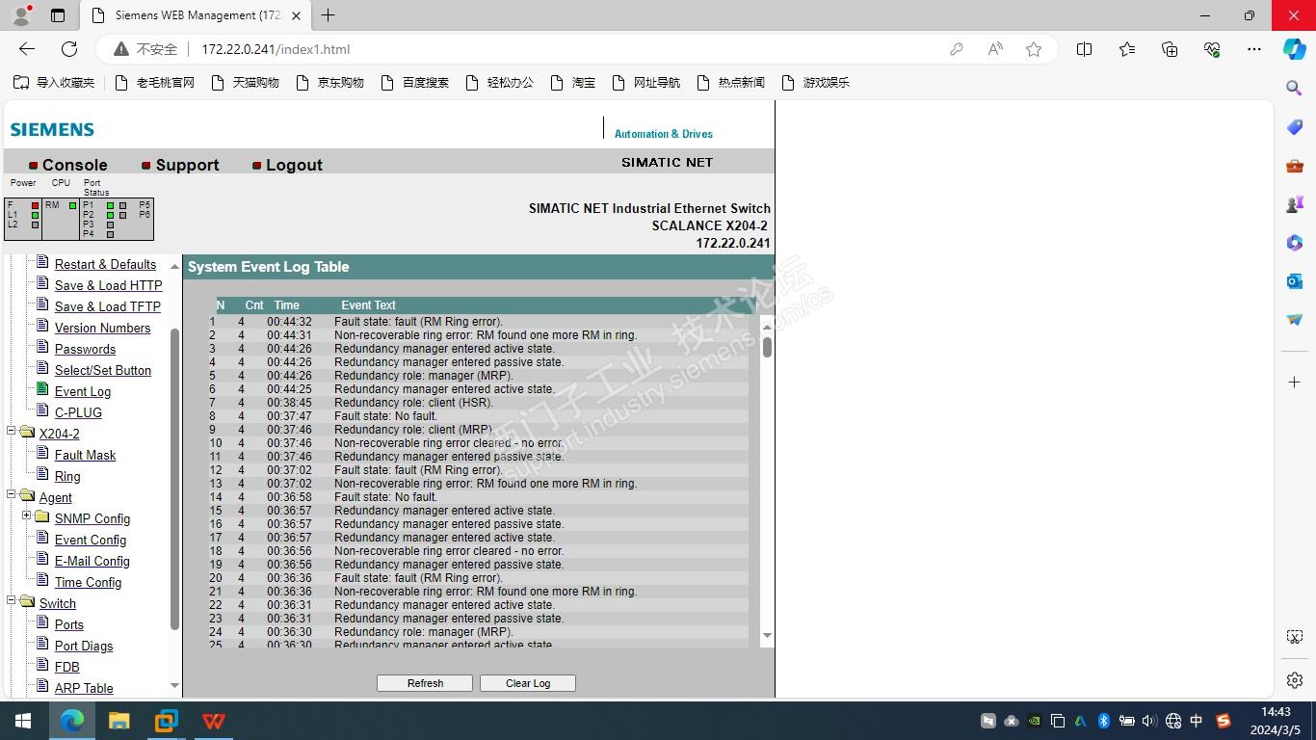
Task: Open the Edge sidebar search icon
Action: pos(1295,88)
